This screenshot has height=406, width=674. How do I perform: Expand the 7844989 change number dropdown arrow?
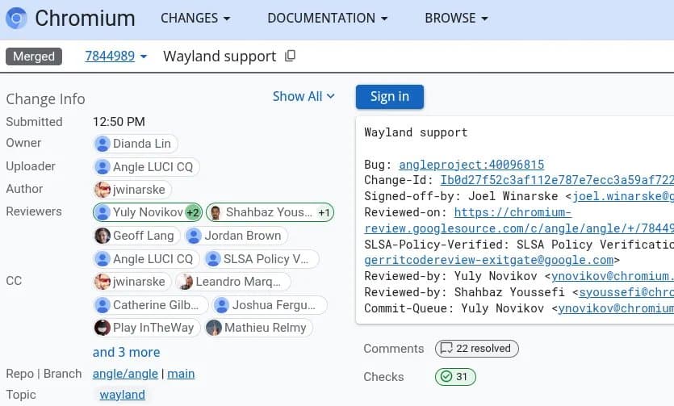pos(144,57)
